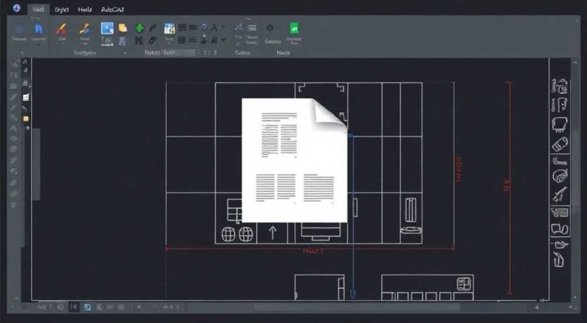Toggle the blue square status bar button
The height and width of the screenshot is (323, 587).
pos(87,307)
